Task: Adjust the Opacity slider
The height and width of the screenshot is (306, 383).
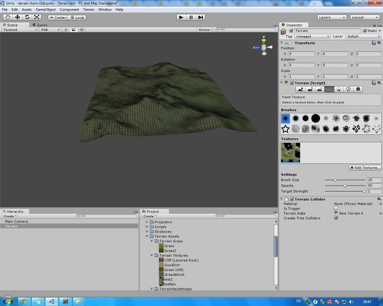Action: click(345, 186)
